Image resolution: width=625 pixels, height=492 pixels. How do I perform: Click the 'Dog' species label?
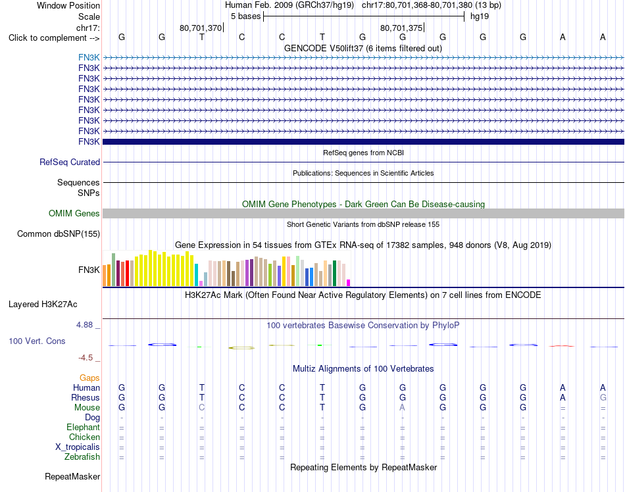[92, 418]
